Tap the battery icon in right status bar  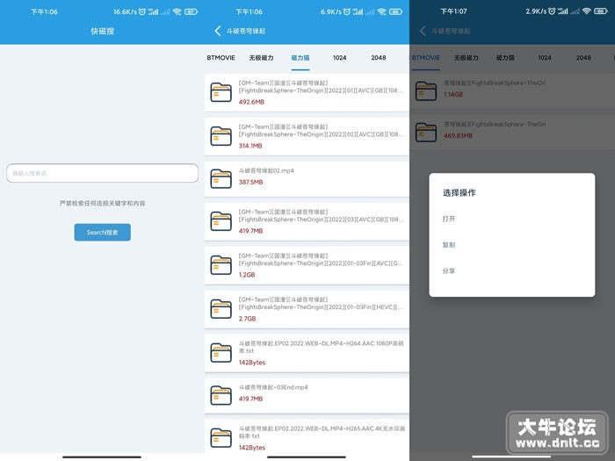pos(600,11)
